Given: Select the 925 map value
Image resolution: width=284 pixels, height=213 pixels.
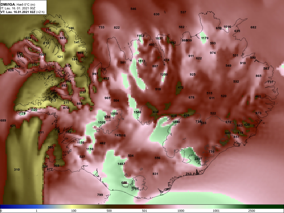Looking at the screenshot, I should pyautogui.click(x=193, y=74).
